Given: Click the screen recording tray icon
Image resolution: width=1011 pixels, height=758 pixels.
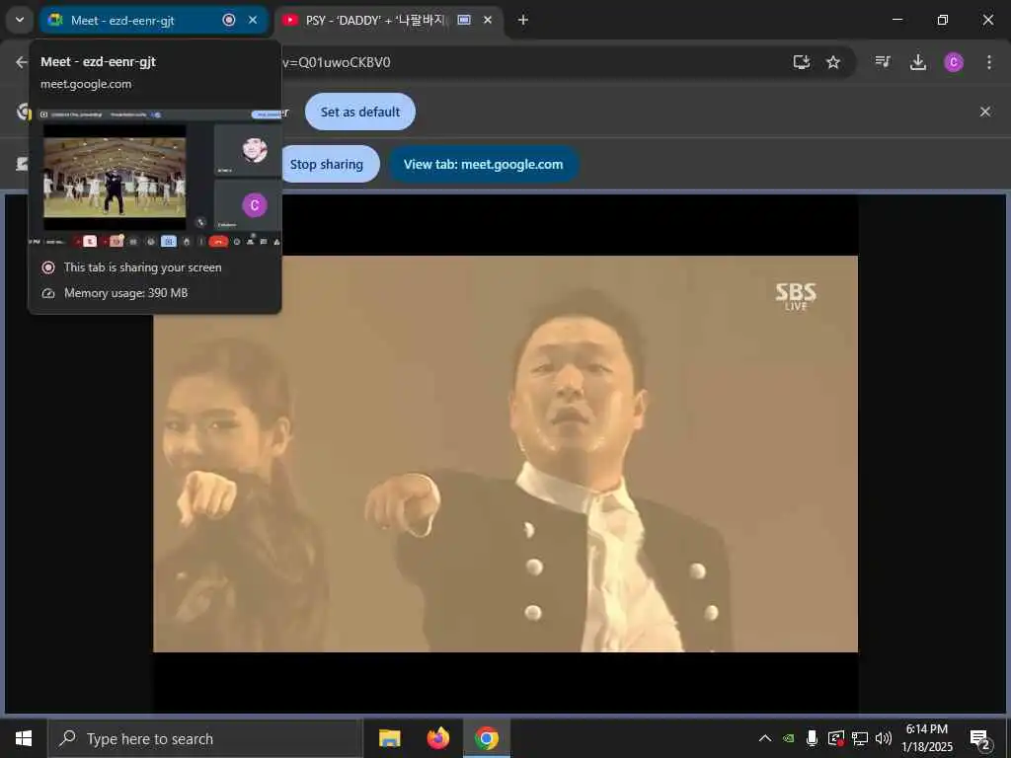Looking at the screenshot, I should pos(836,738).
